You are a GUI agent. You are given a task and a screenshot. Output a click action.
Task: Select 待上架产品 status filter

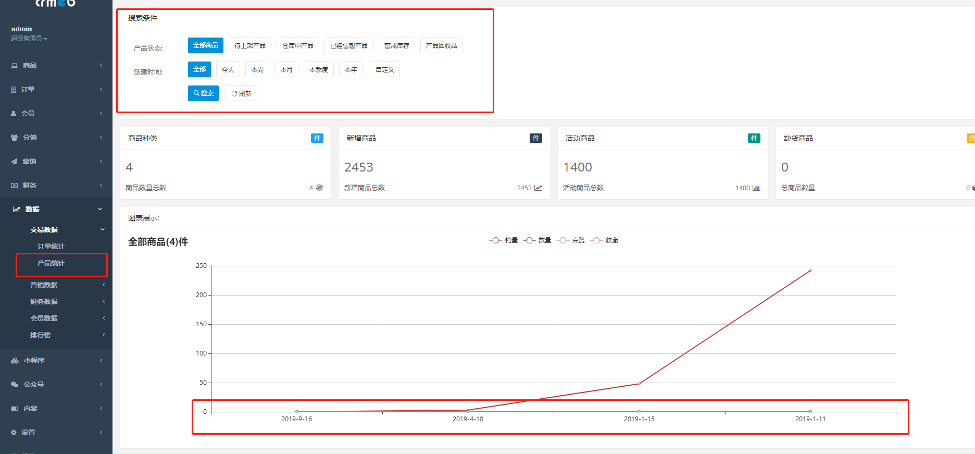250,46
